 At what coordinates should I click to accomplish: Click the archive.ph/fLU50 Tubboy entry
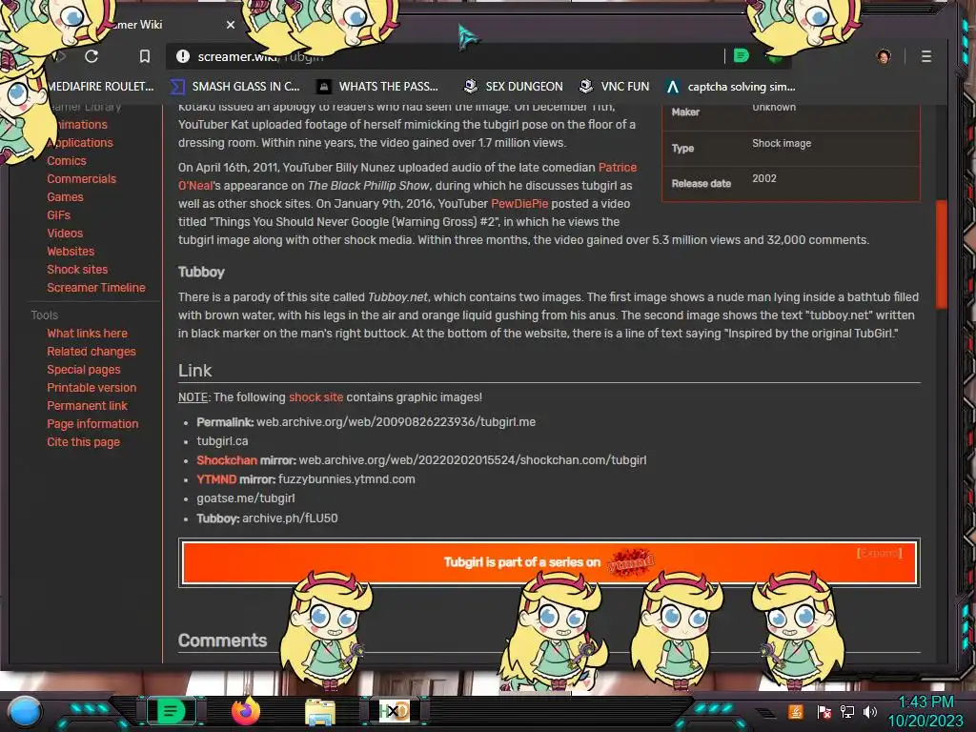[290, 518]
